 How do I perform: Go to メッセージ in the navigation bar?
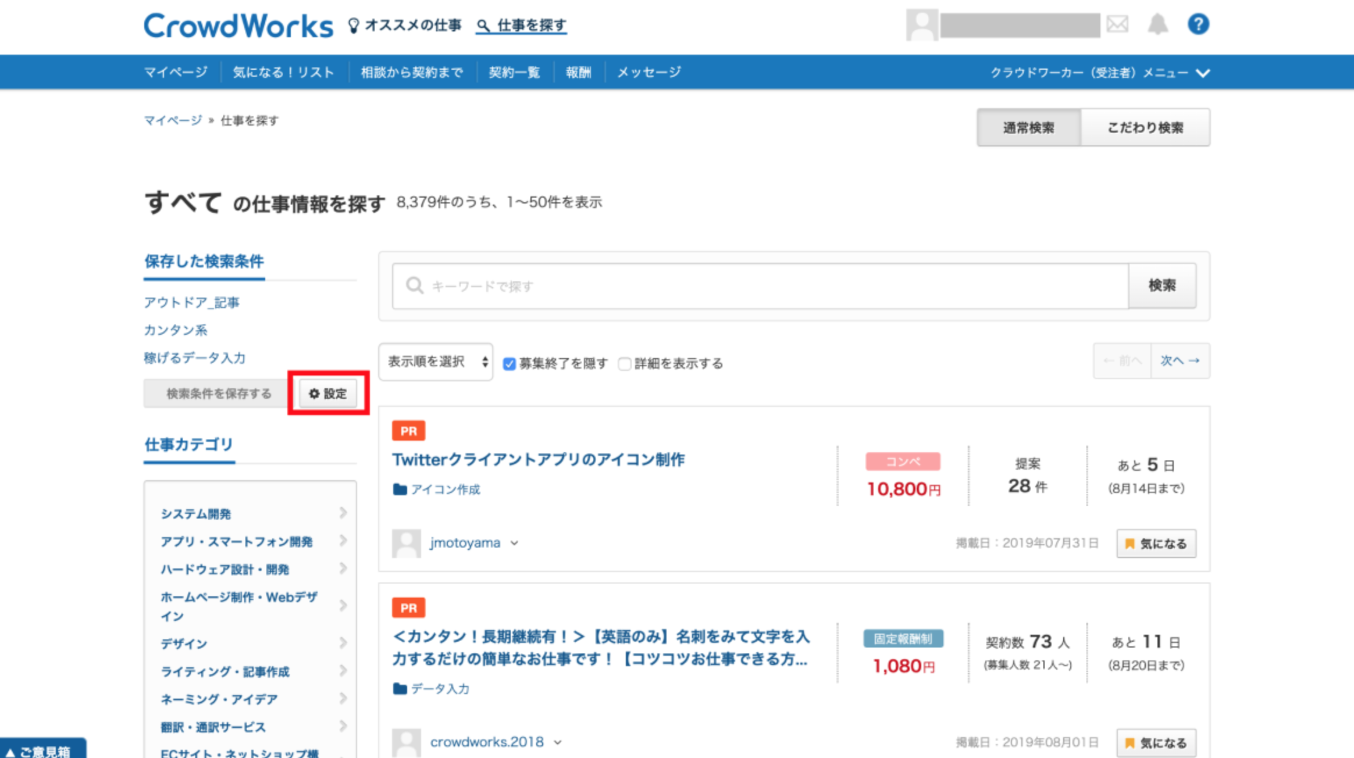click(649, 73)
